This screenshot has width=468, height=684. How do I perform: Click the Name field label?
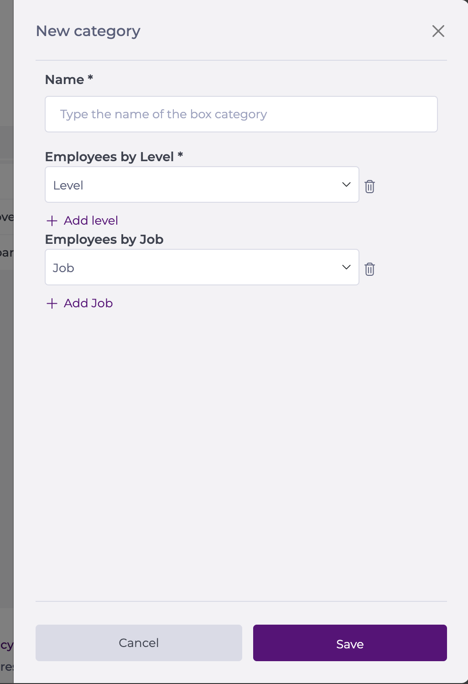pyautogui.click(x=65, y=79)
